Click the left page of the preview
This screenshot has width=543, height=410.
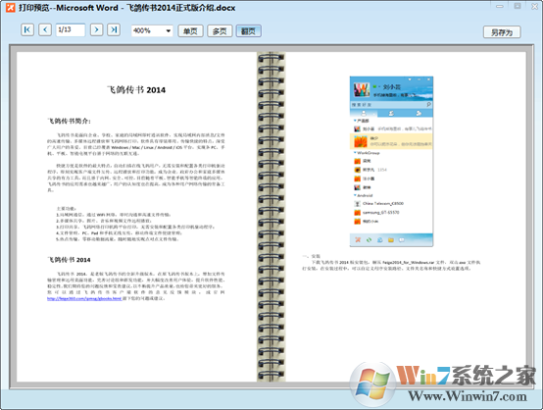136,217
